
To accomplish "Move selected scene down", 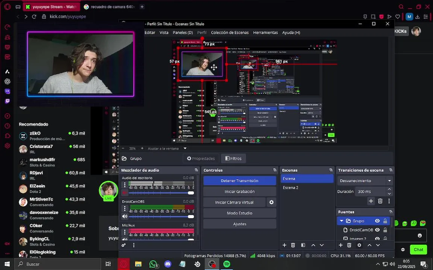I will [322, 245].
